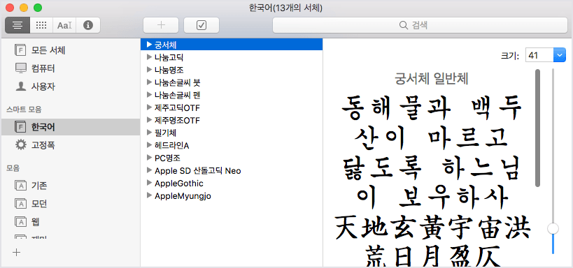Expand AppleGothic disclosure triangle
Screen dimensions: 573x268
point(149,183)
